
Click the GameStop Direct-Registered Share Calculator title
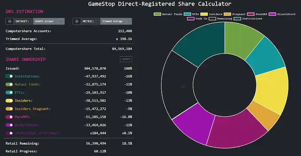pyautogui.click(x=160, y=4)
